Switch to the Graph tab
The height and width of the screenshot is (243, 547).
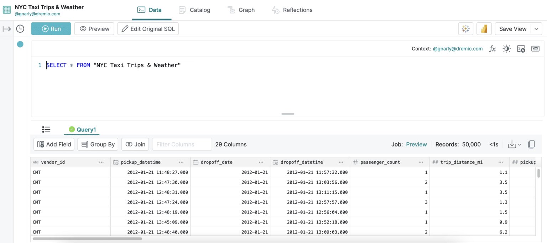241,10
